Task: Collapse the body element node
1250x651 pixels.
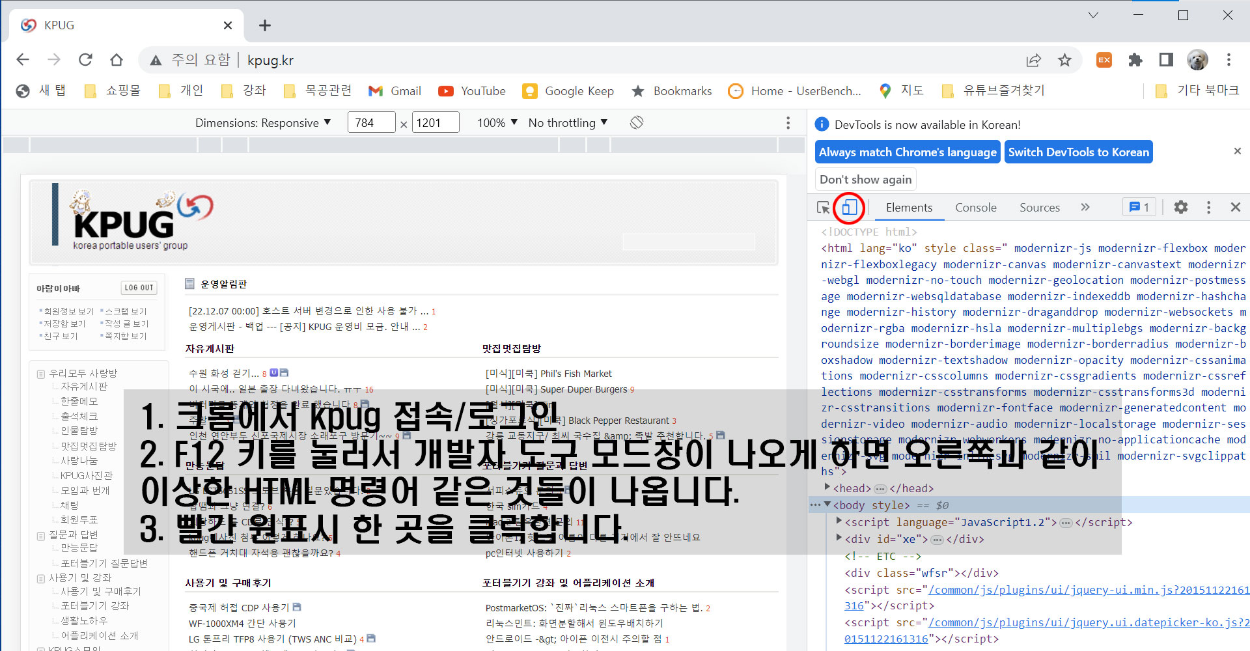Action: click(827, 504)
